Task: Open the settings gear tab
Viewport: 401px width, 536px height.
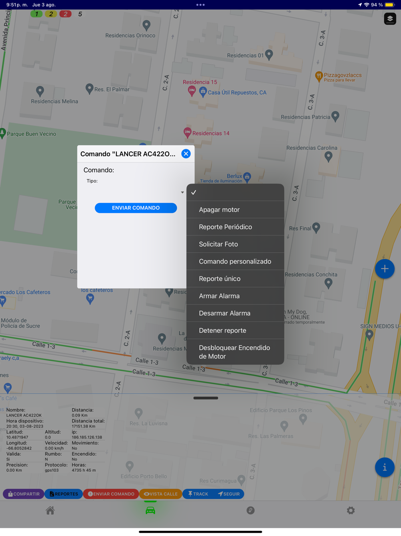Action: pos(351,510)
